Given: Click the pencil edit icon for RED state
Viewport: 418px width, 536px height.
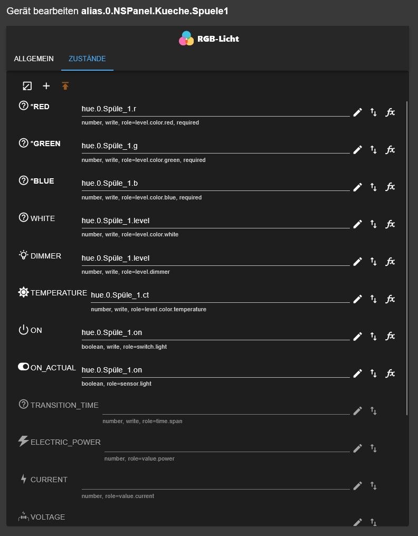Looking at the screenshot, I should tap(358, 112).
